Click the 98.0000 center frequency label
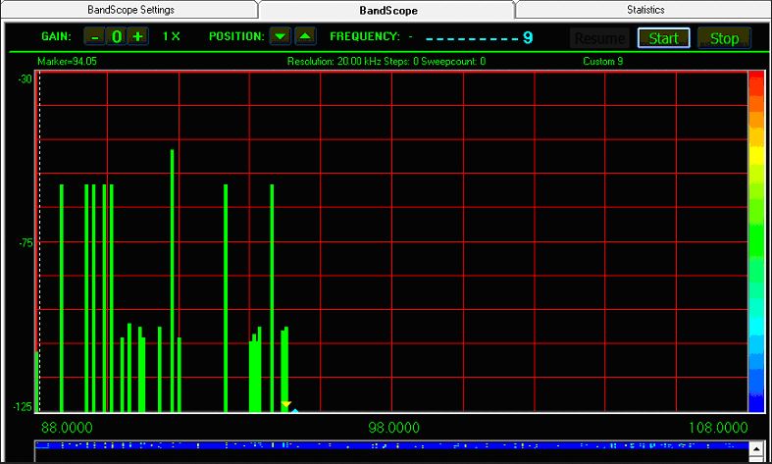Screen dimensions: 772x464 (x=394, y=428)
